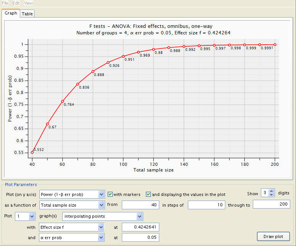Click the data marker labeled 0.951

coord(123,56)
